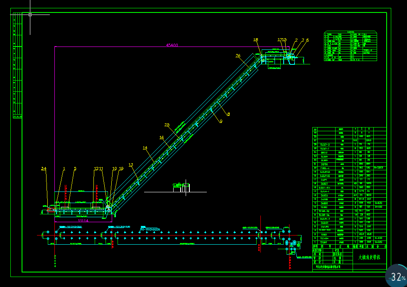Select part callout number 14
The height and width of the screenshot is (287, 407).
pos(145,148)
